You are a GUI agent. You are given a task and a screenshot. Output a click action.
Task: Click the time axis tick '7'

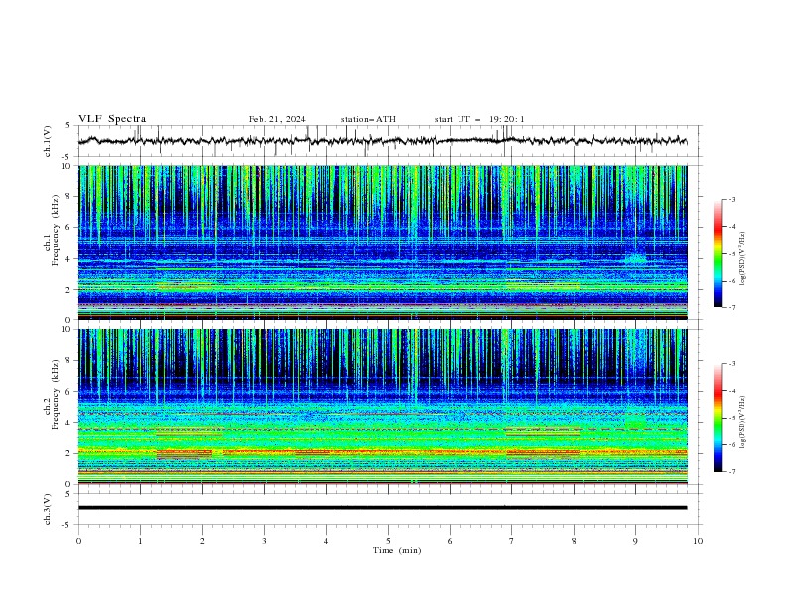pos(512,541)
